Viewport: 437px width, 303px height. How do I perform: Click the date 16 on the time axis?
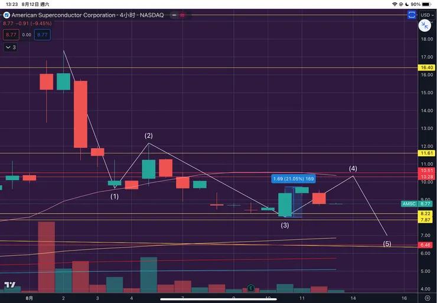click(404, 298)
